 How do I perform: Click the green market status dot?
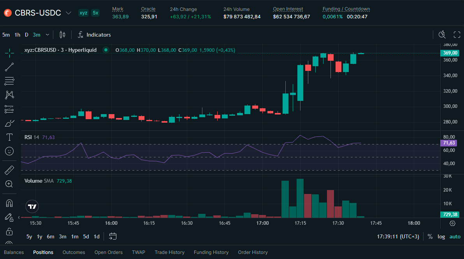point(105,50)
